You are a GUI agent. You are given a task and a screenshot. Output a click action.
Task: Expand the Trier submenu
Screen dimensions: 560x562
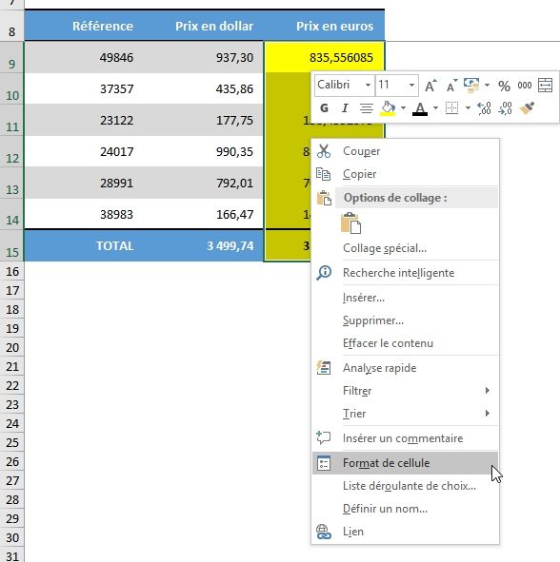coord(406,414)
